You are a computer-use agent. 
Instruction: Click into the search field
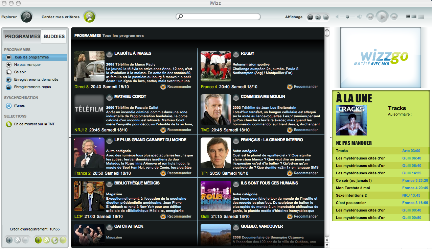(x=218, y=17)
